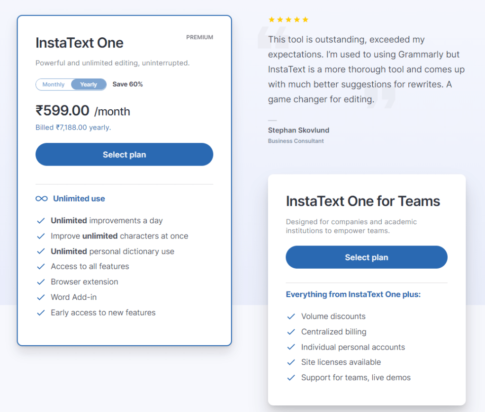Click Designed for companies description text
Image resolution: width=485 pixels, height=412 pixels.
pyautogui.click(x=351, y=227)
